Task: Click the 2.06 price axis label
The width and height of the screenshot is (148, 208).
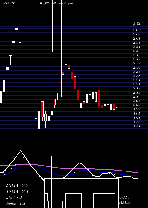Action: click(x=137, y=101)
